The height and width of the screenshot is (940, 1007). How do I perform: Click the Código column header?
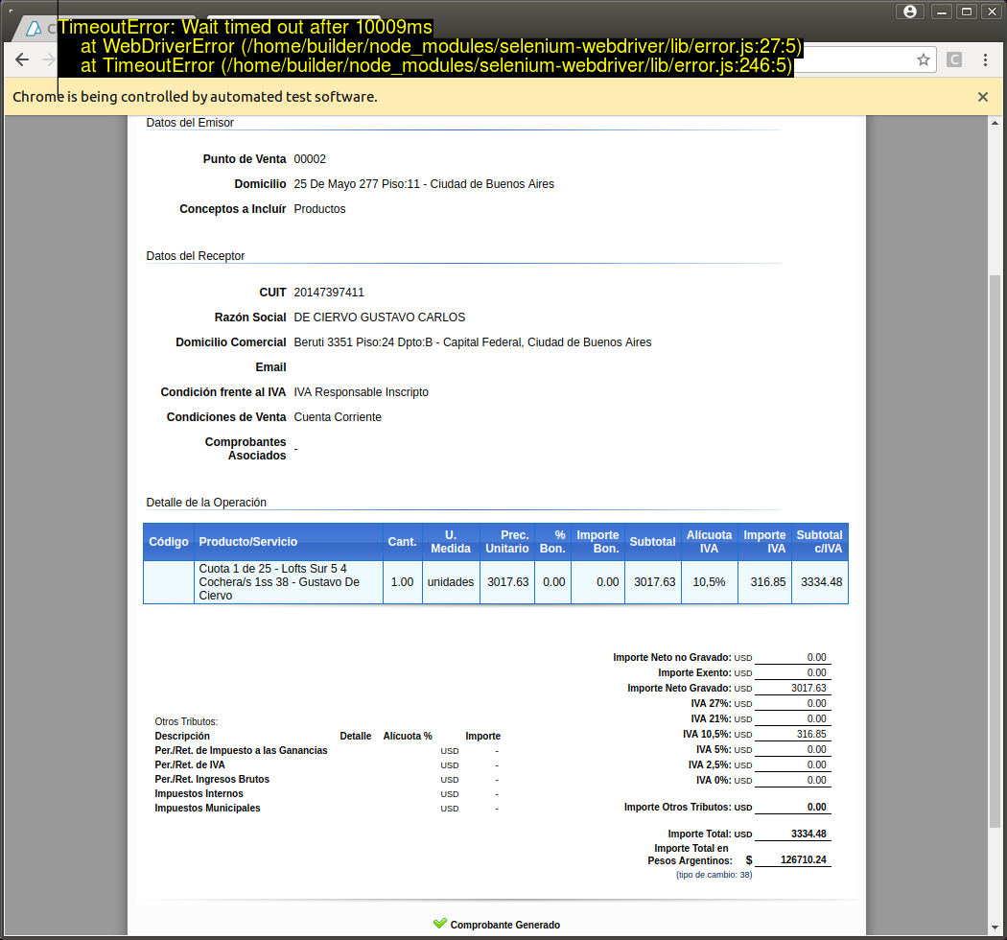point(168,542)
